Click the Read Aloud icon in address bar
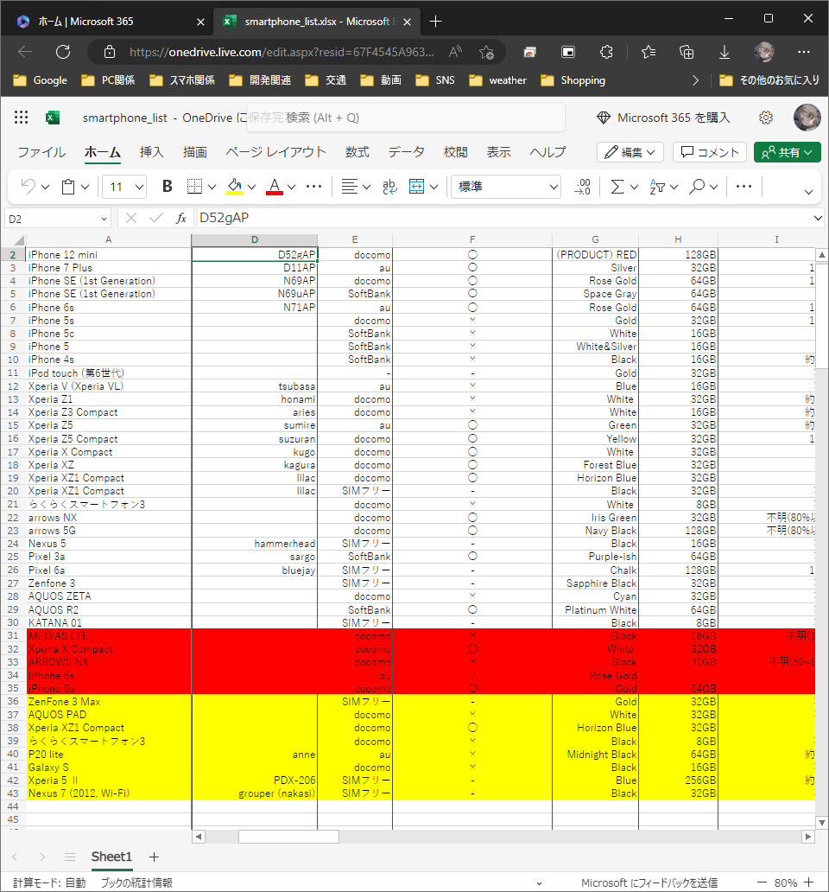Viewport: 829px width, 892px height. click(455, 53)
